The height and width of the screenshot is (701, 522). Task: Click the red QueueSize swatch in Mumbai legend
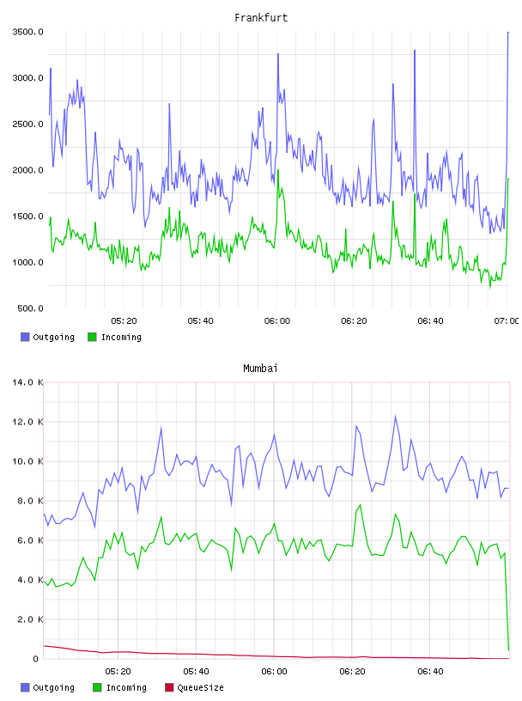[x=169, y=687]
